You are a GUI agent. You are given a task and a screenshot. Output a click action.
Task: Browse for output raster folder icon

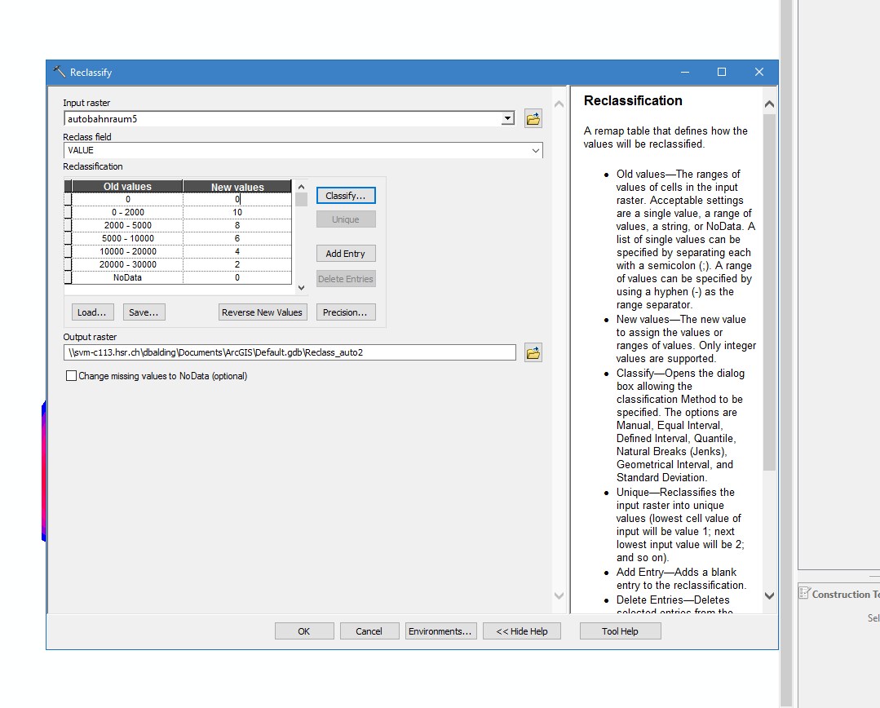[x=533, y=353]
